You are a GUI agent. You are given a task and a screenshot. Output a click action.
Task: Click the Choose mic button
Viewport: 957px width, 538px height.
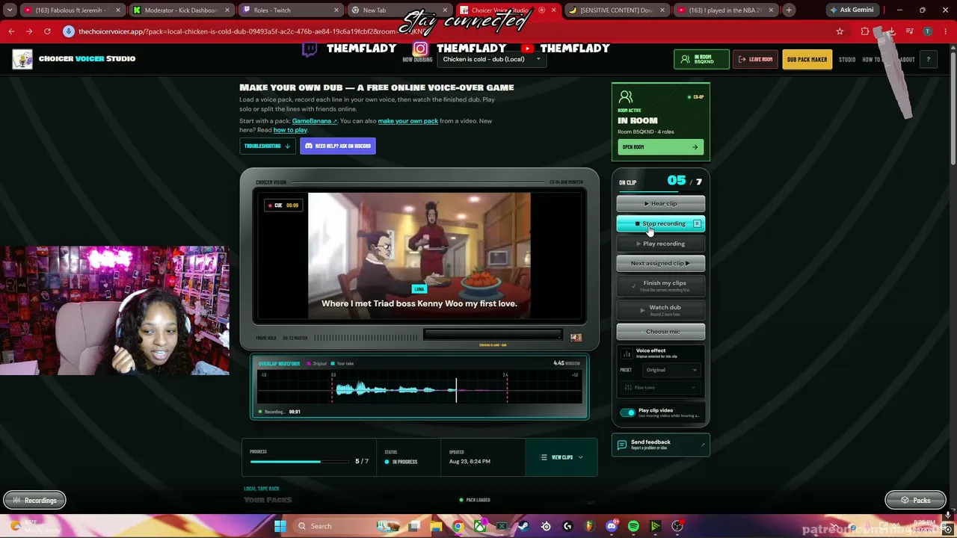coord(660,332)
